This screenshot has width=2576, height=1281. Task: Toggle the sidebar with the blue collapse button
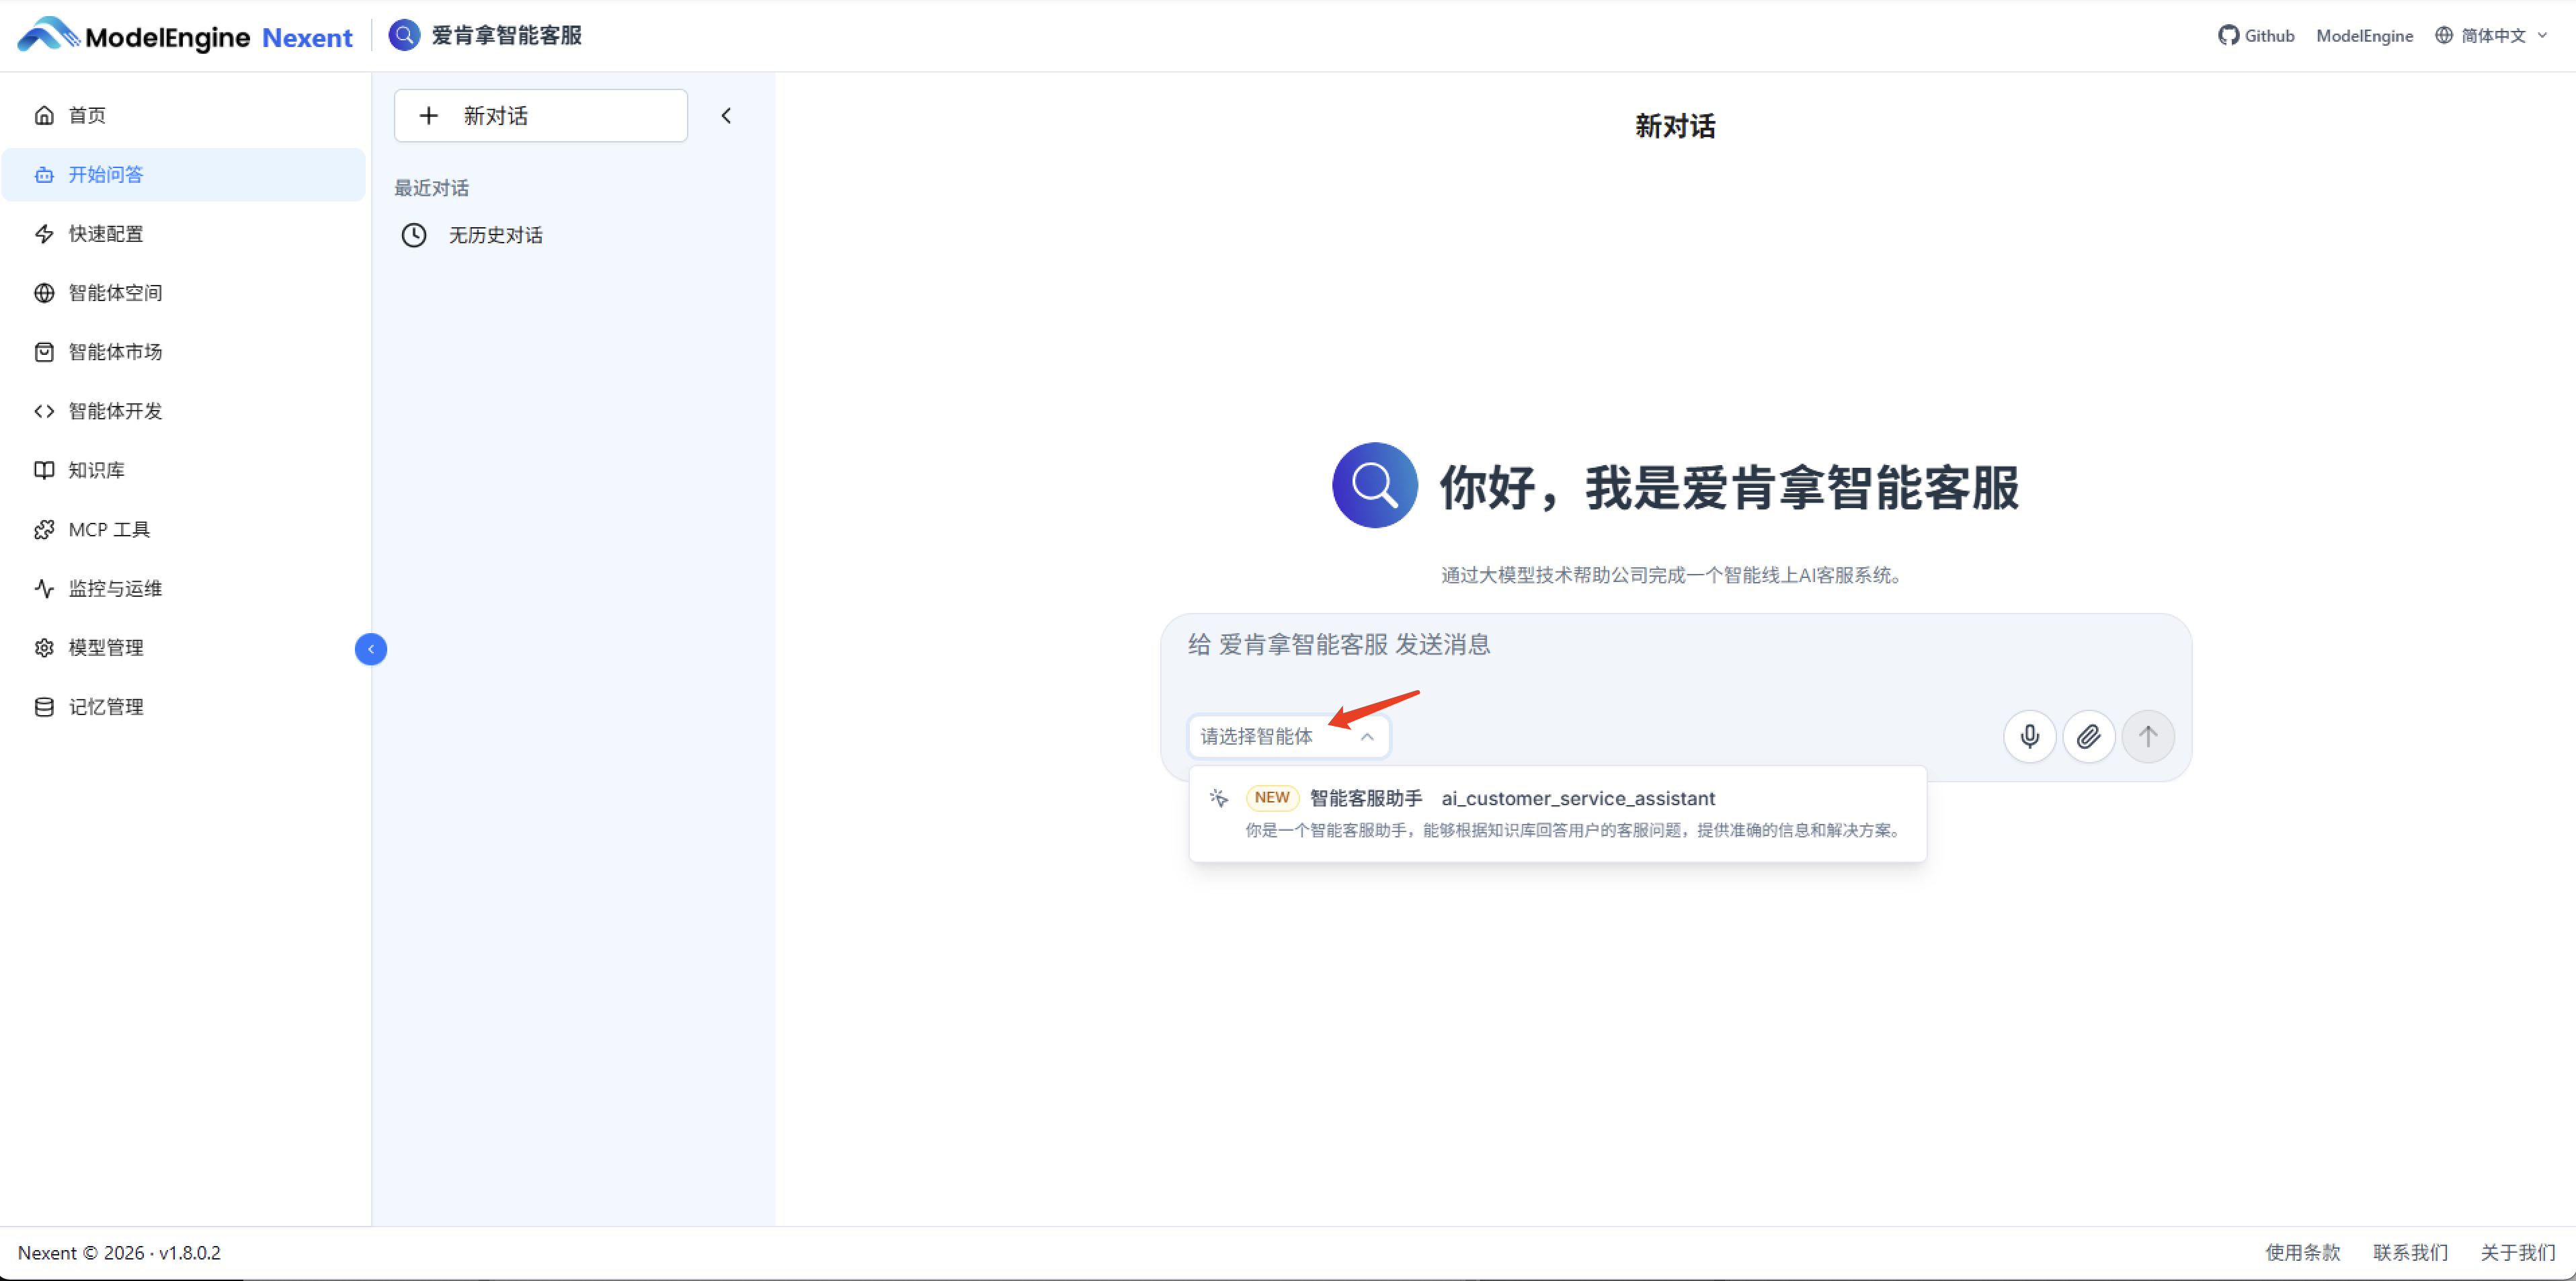click(x=371, y=649)
